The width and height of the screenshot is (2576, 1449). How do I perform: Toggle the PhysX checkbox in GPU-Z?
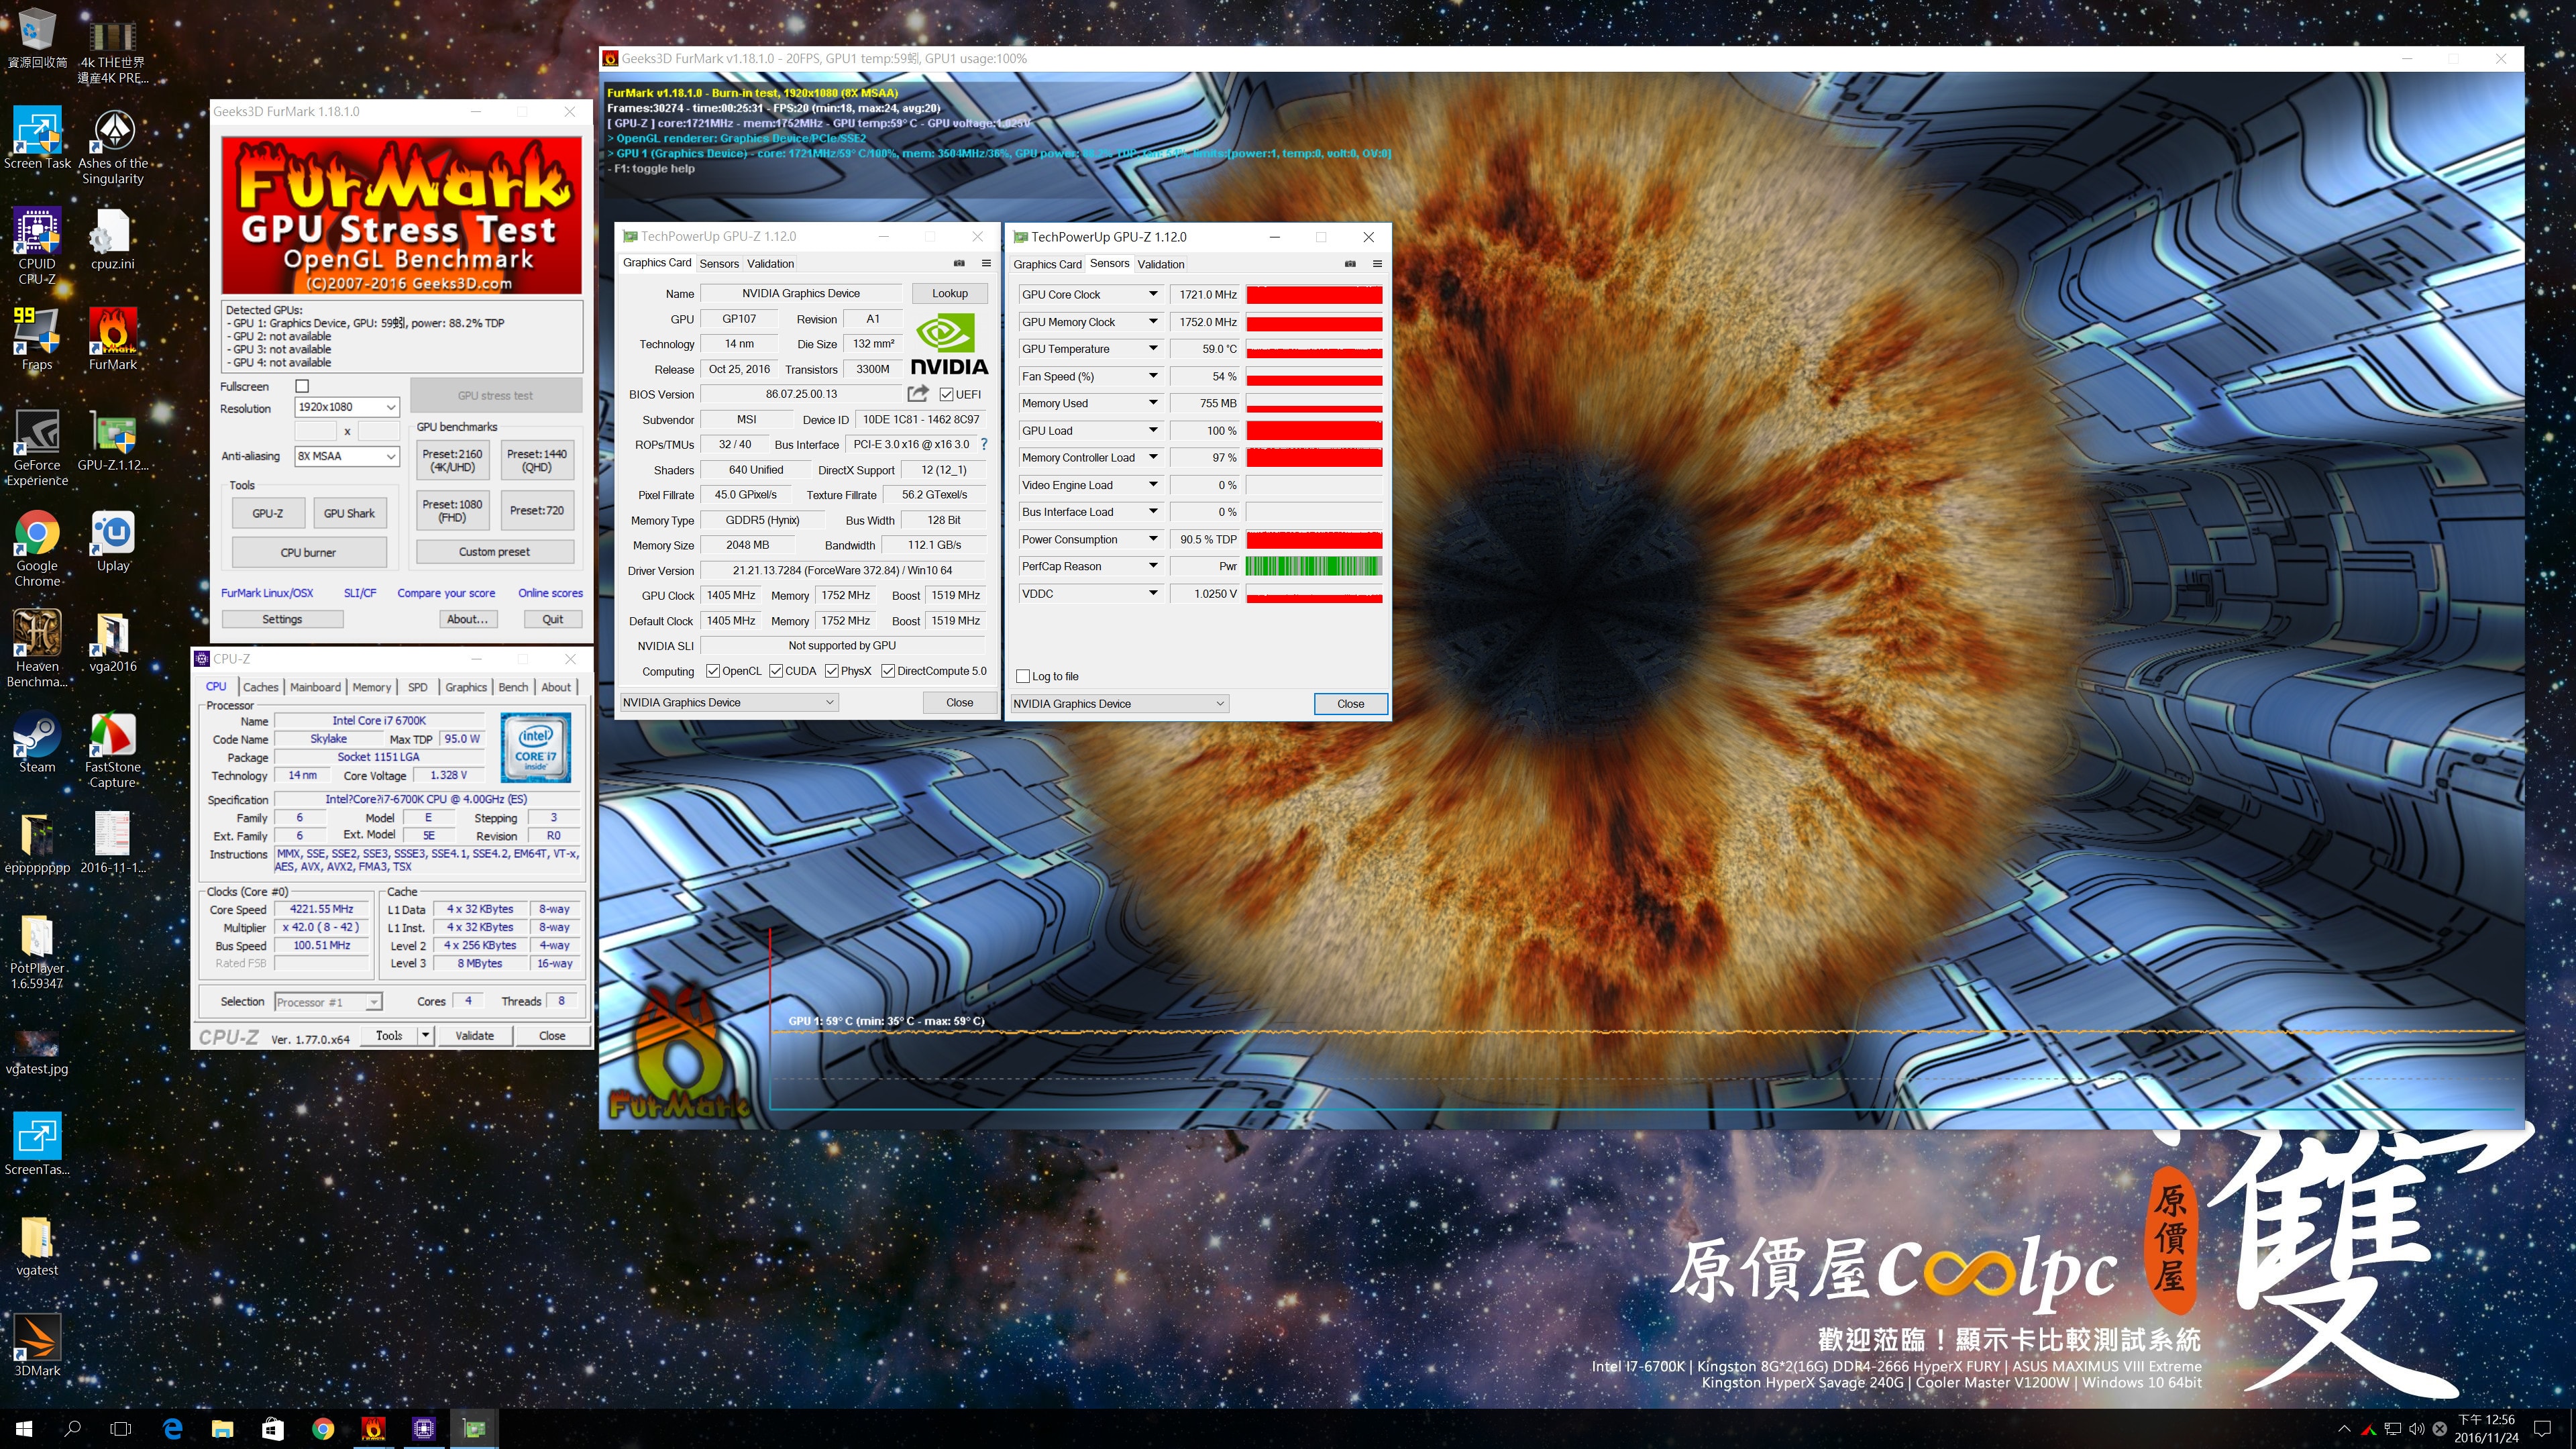tap(832, 671)
